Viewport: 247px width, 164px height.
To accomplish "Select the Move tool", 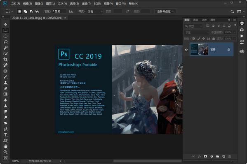I will click(5, 25).
